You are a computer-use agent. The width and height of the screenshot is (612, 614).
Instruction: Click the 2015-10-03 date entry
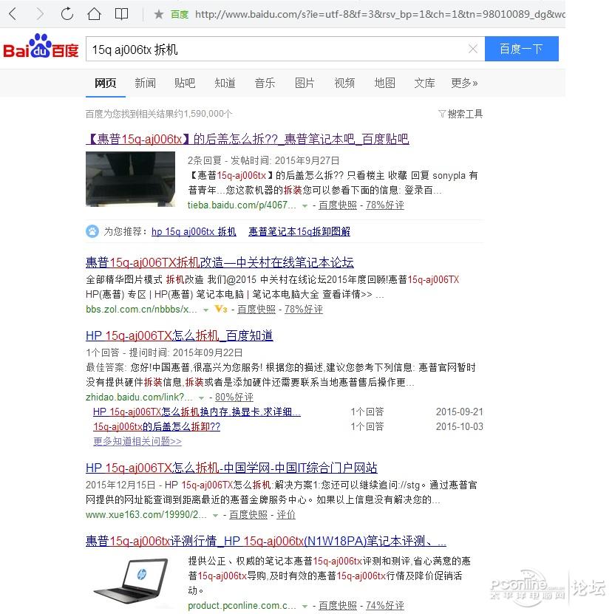[460, 427]
